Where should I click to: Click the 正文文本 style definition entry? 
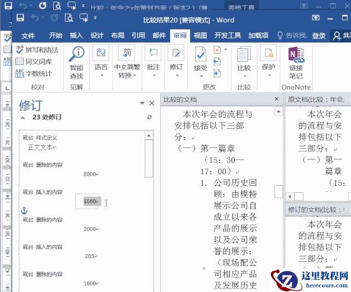click(x=42, y=147)
